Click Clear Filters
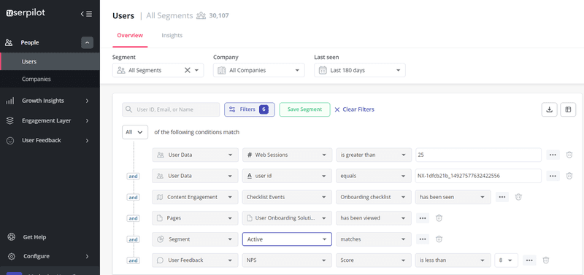The height and width of the screenshot is (275, 584). point(354,109)
